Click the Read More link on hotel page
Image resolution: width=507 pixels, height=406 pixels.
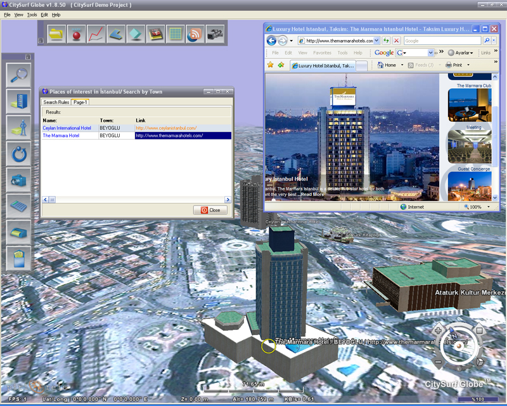point(312,195)
